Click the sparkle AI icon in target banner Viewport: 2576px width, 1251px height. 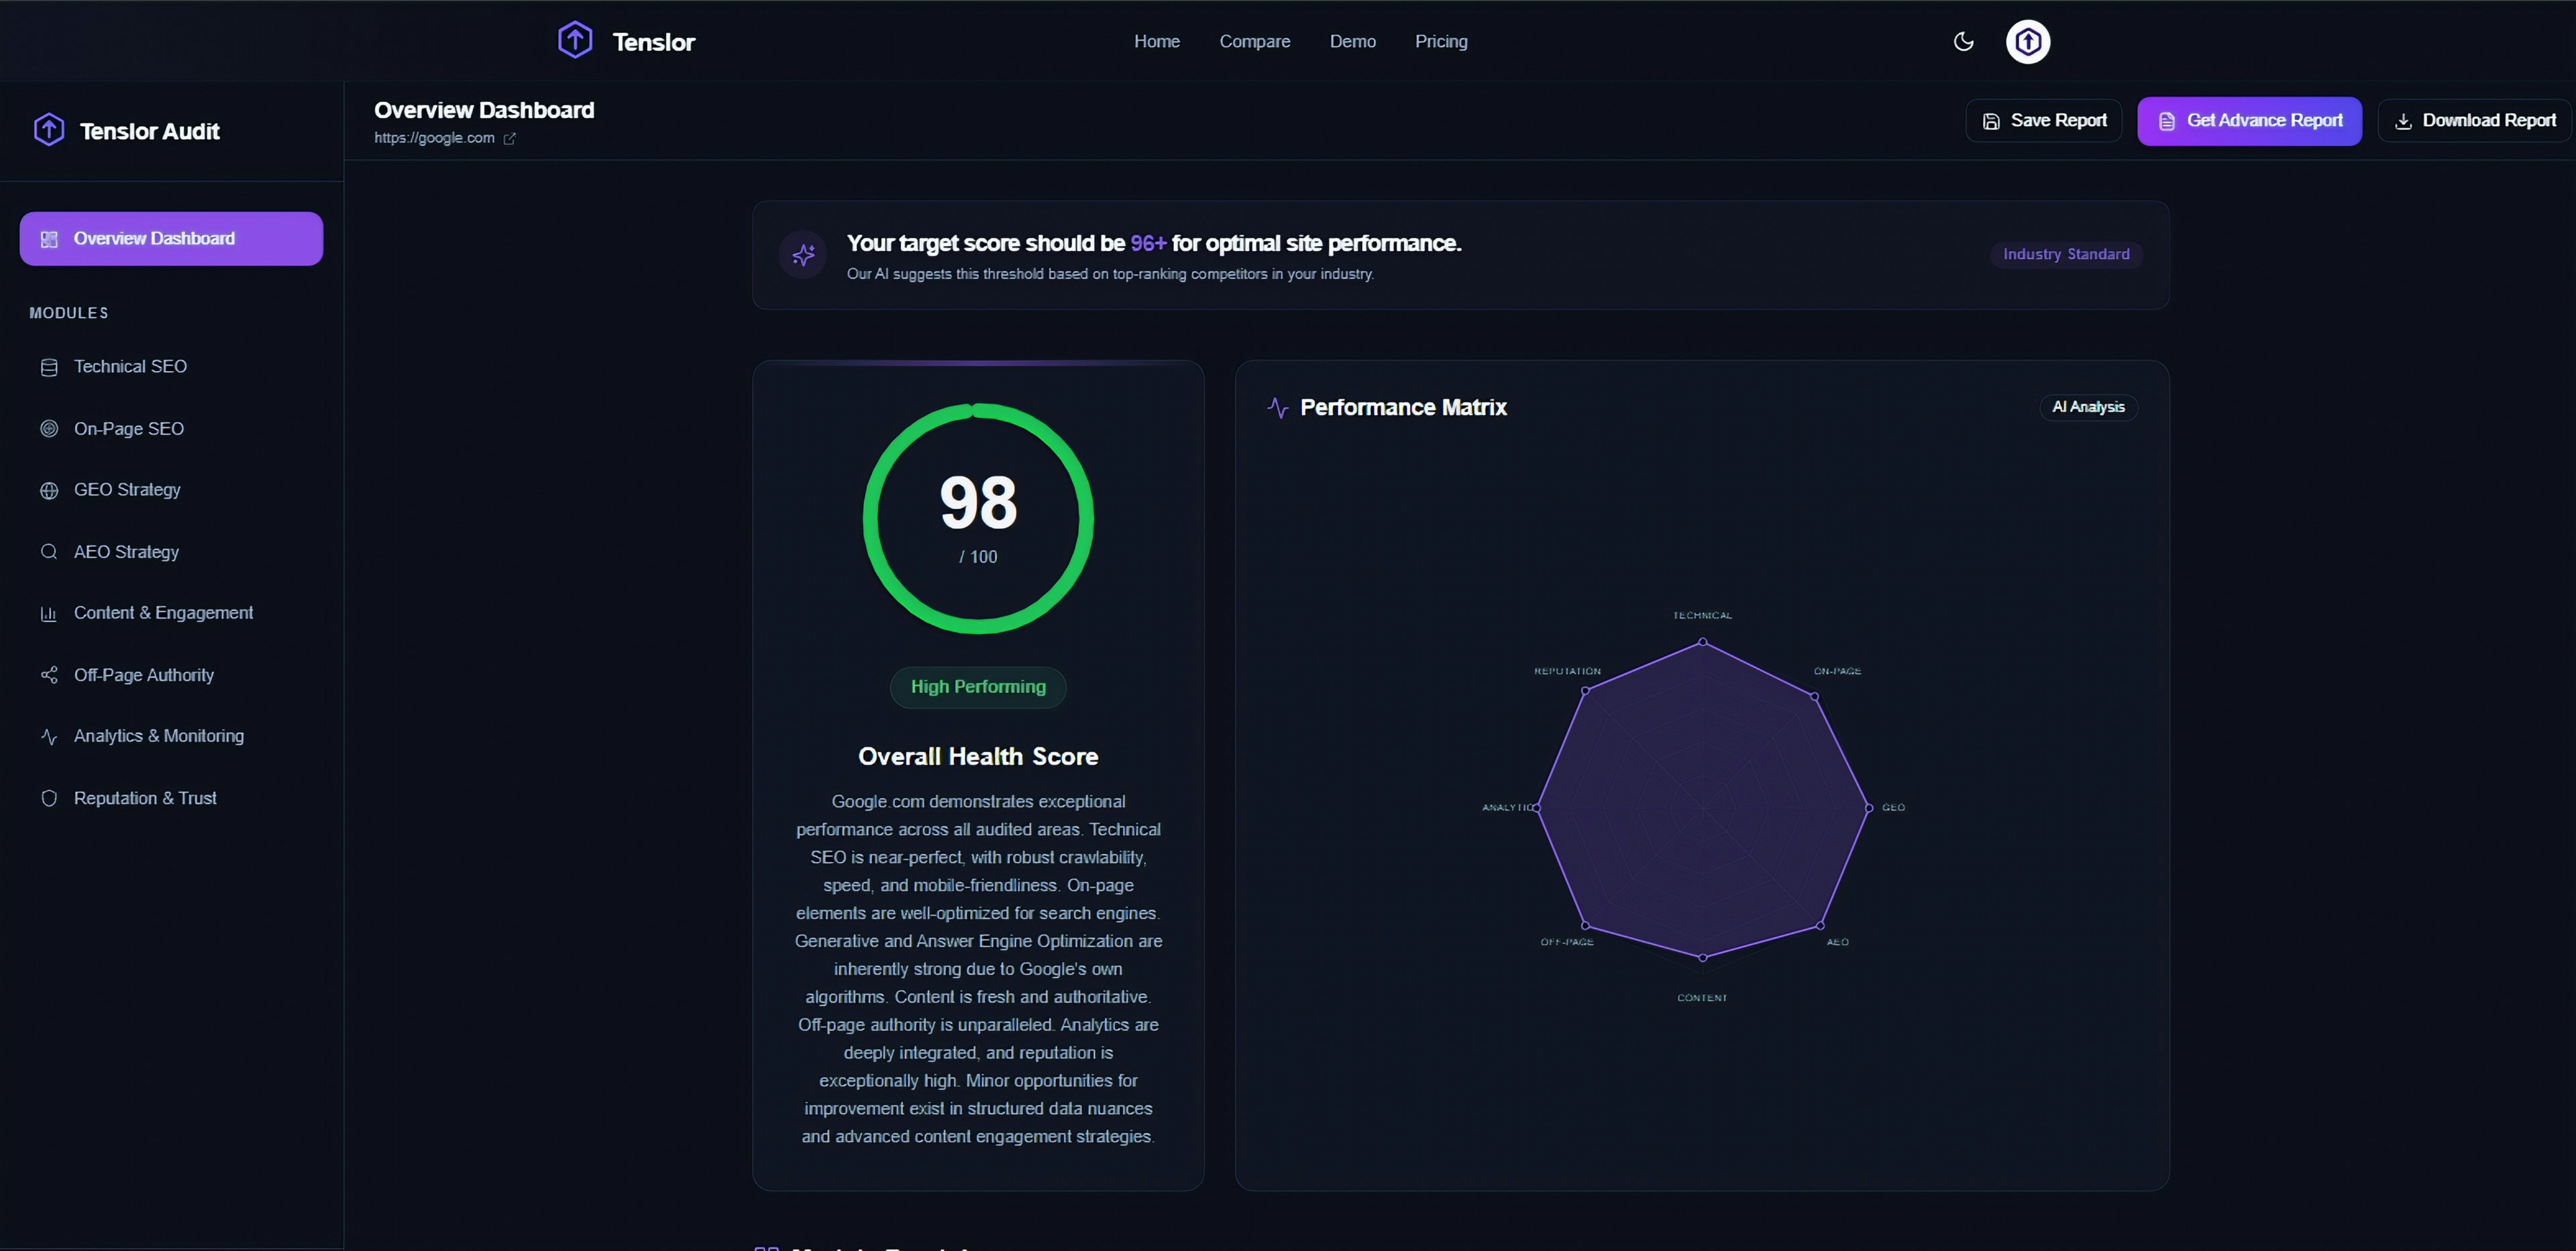click(x=803, y=255)
